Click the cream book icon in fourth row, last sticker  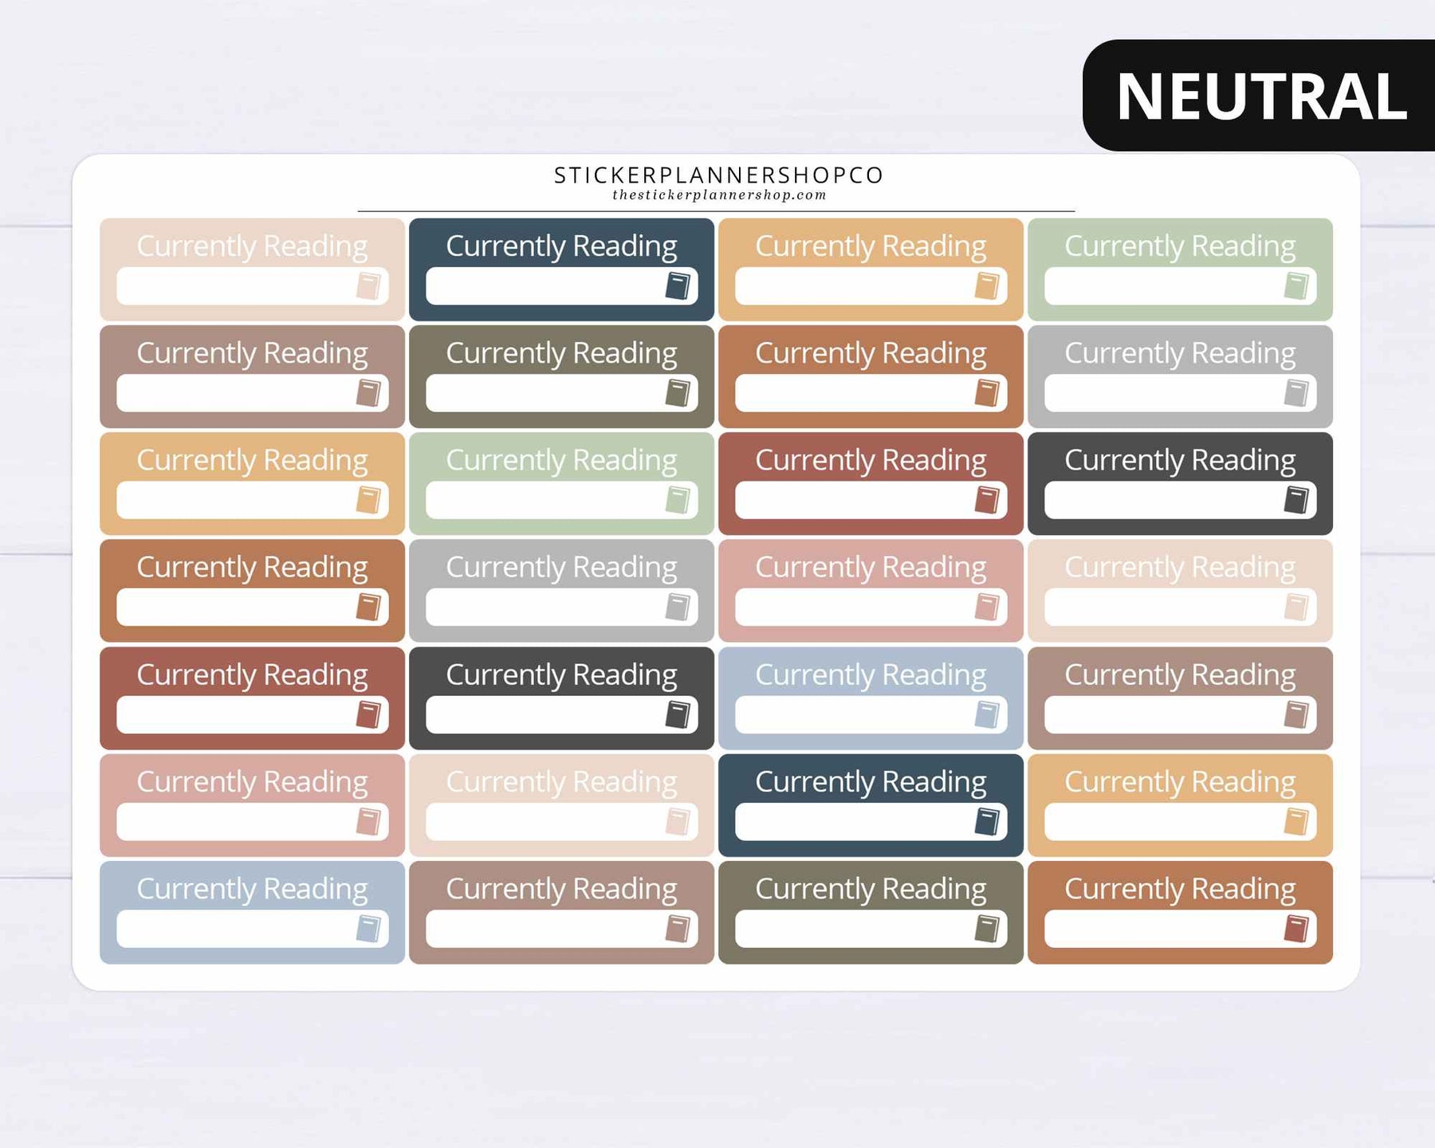tap(1296, 607)
